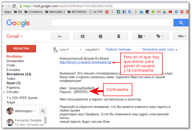Open the Fernando Sarabia chat conversation

(x=25, y=122)
